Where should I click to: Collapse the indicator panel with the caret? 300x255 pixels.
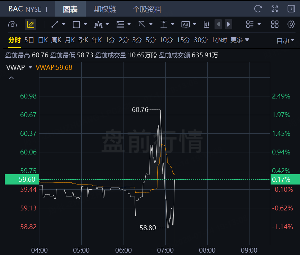coord(11,78)
